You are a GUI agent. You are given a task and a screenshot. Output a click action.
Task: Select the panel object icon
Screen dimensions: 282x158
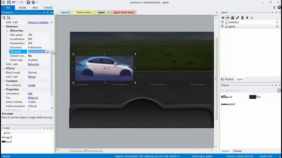224,104
